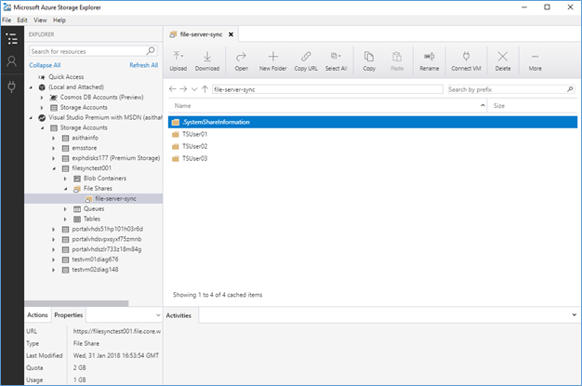Expand the emsstore storage account
This screenshot has width=582, height=386.
(53, 148)
